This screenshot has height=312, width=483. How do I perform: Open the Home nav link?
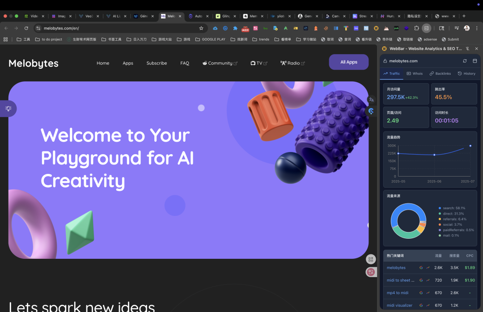point(103,63)
